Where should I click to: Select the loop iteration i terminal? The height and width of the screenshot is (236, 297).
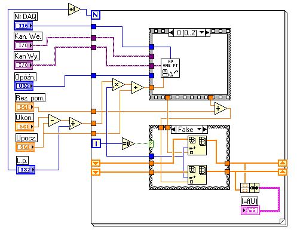96,143
